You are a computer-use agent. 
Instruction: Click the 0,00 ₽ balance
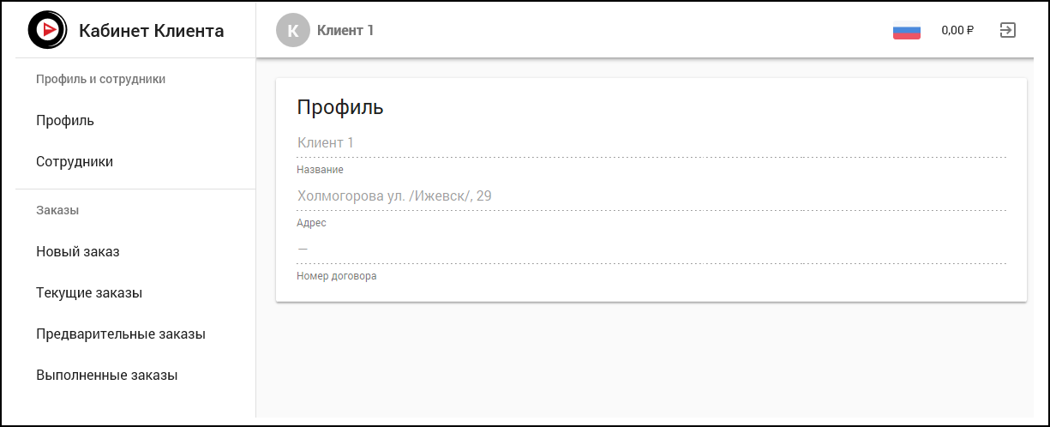coord(957,30)
